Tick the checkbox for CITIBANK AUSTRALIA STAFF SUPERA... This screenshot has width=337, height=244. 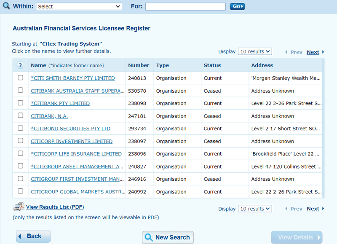coord(20,90)
